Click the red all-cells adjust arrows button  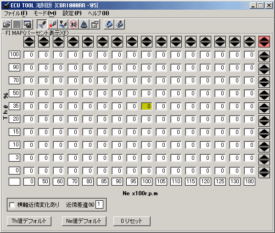coord(264,42)
